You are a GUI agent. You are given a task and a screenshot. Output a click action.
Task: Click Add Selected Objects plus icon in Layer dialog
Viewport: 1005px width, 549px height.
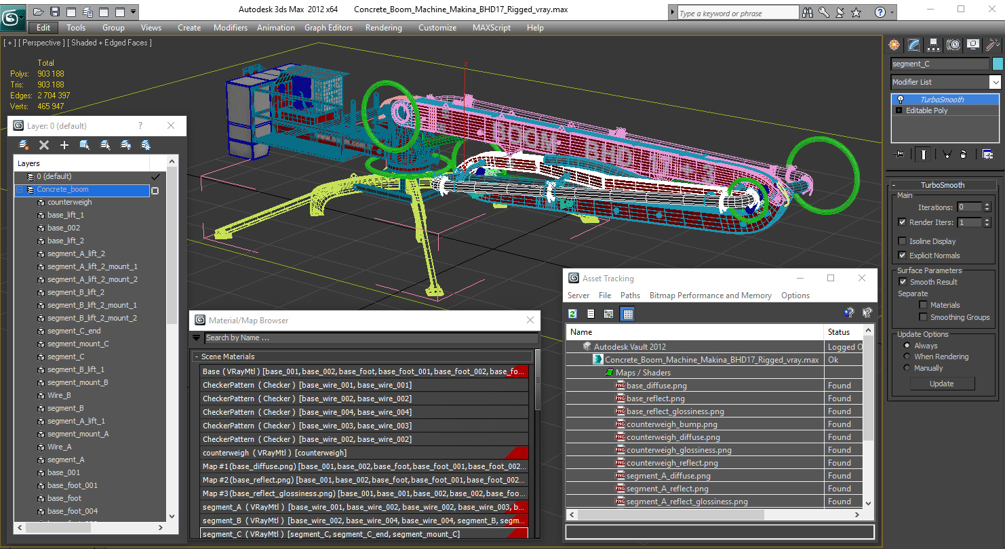coord(64,145)
